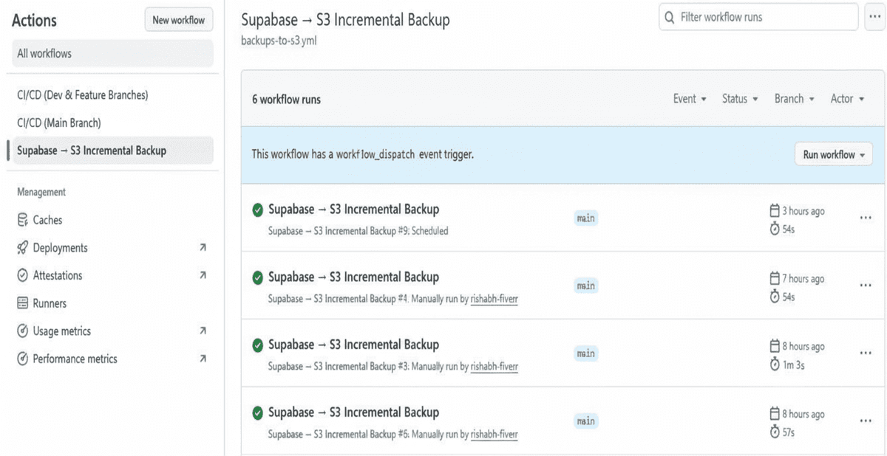887x456 pixels.
Task: Click the '6 workflow runs' count text
Action: [x=287, y=99]
